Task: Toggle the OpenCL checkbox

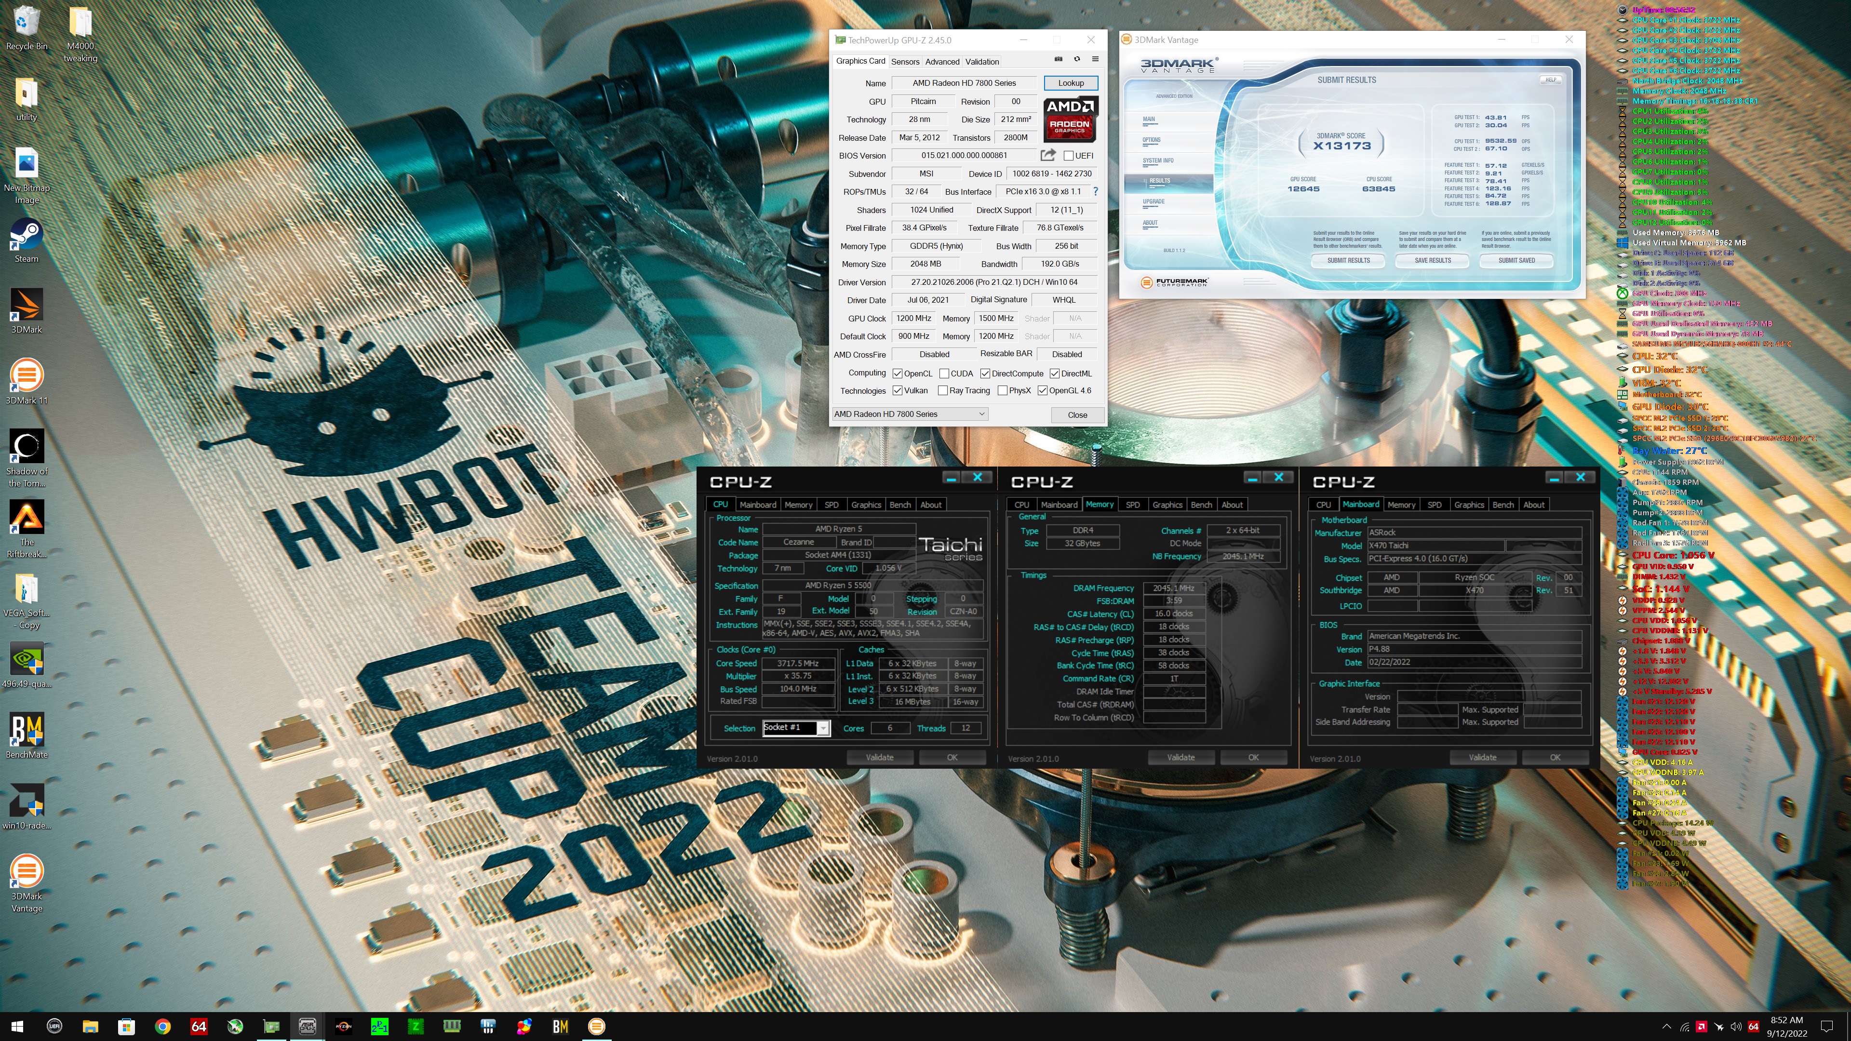Action: (898, 374)
